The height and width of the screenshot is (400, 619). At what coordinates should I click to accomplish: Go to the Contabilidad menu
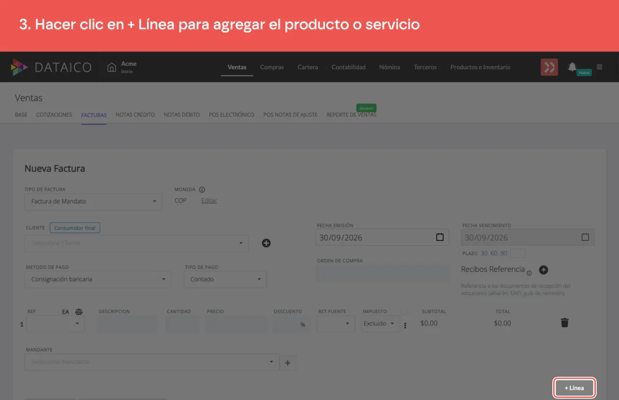(x=349, y=67)
